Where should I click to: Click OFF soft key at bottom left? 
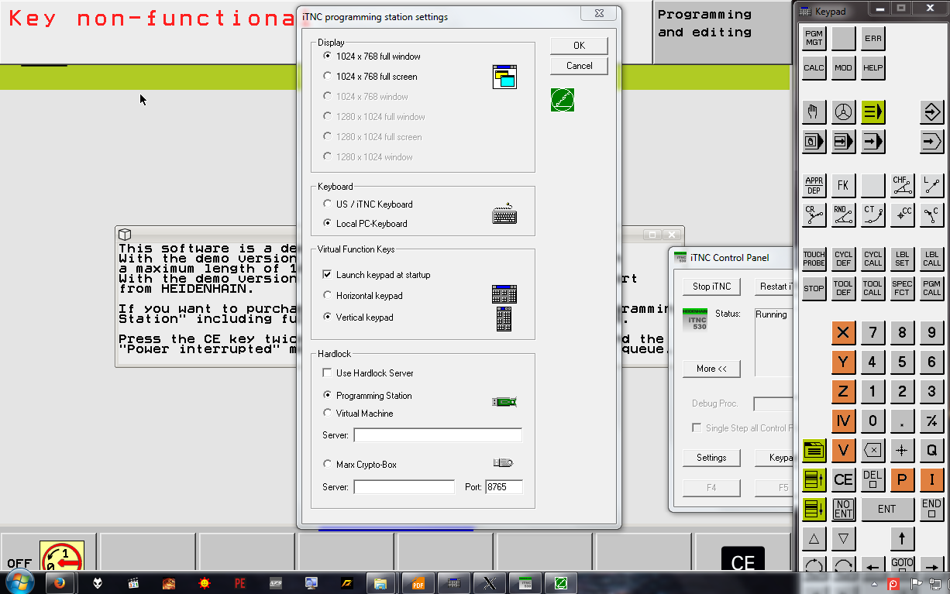(49, 553)
